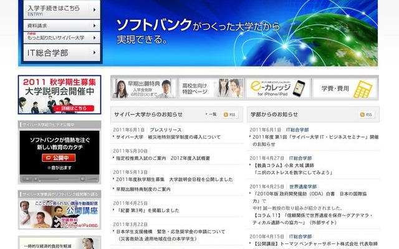
Task: Click the 世界遺産学部 category tag
Action: coord(303,187)
